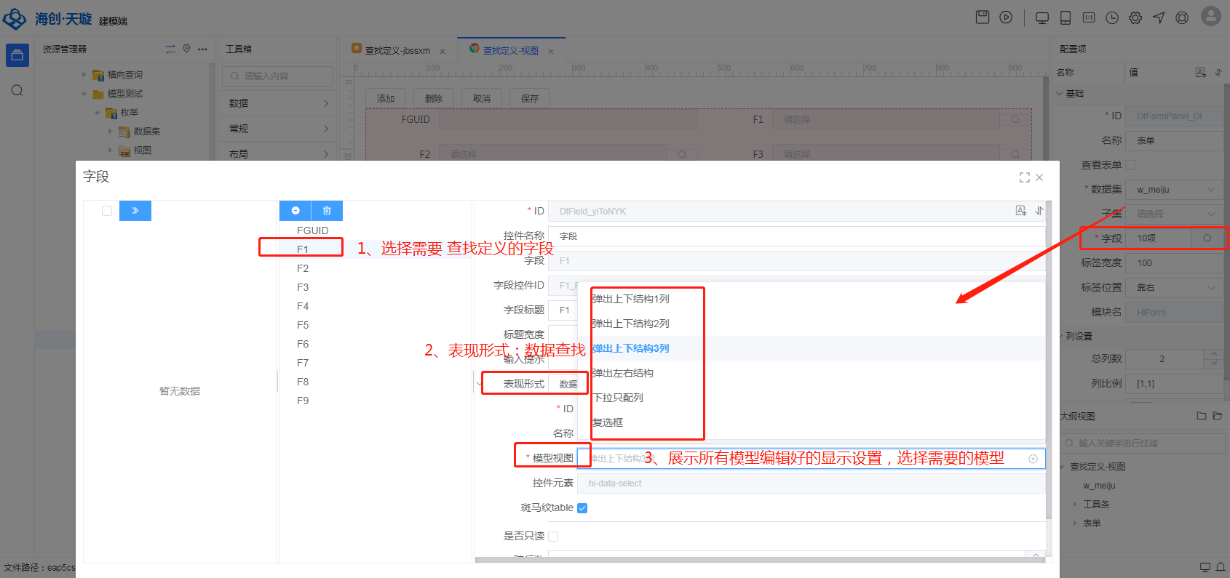Click the double-arrow move button
Screen dimensions: 1230x578
135,211
